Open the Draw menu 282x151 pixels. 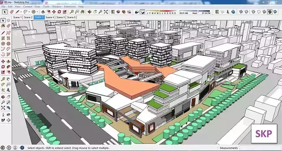pyautogui.click(x=38, y=7)
